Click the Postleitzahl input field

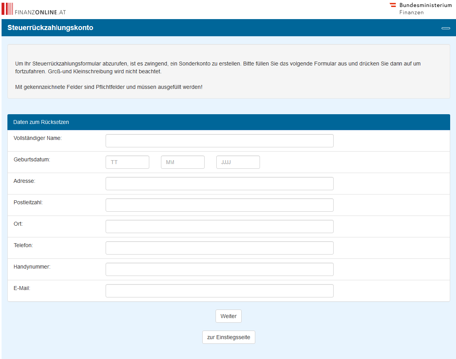[x=219, y=205]
